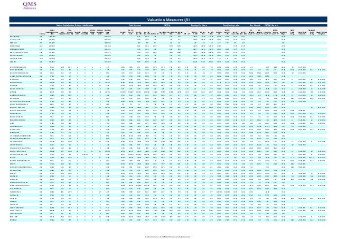Click the QMS Advisors logo
Image resolution: width=337 pixels, height=239 pixels.
coord(30,6)
